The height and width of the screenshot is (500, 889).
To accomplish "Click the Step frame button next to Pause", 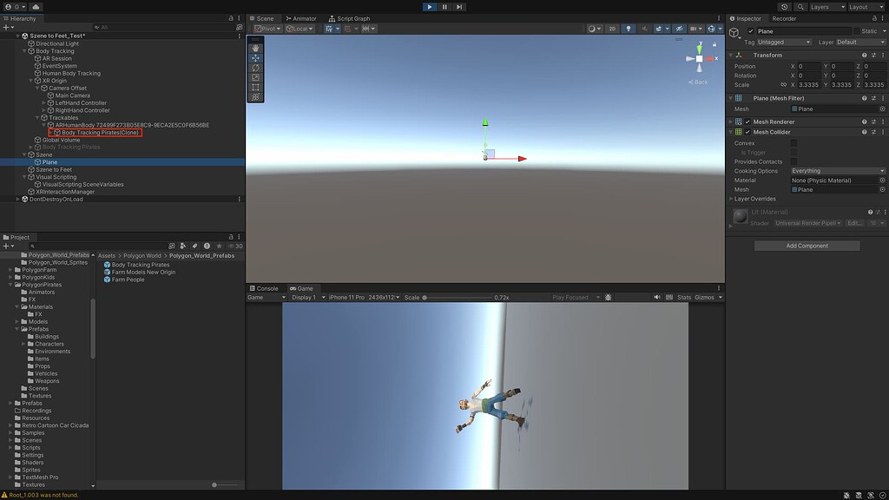I will (x=458, y=7).
